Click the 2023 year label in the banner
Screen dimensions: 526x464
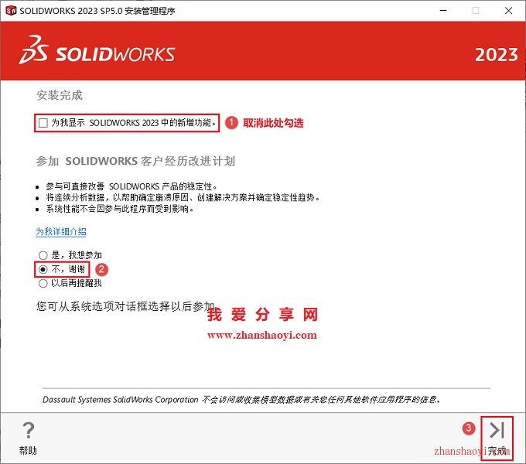[x=497, y=55]
